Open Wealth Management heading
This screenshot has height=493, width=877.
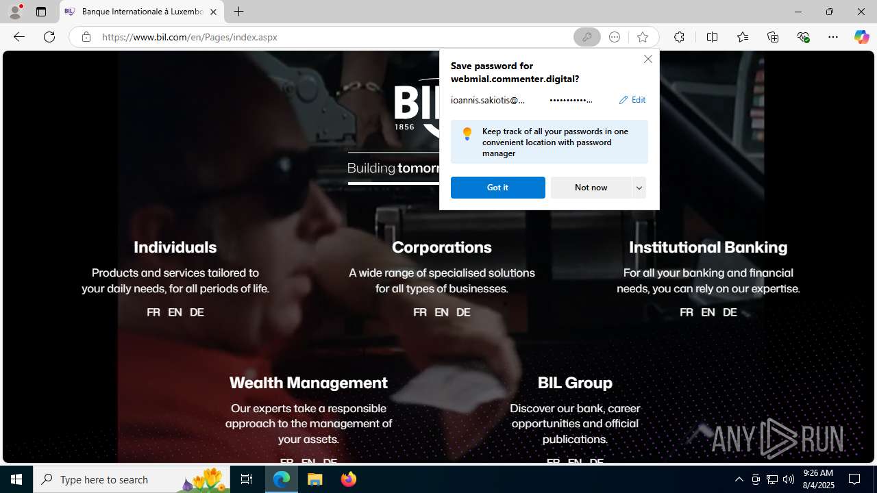coord(308,383)
